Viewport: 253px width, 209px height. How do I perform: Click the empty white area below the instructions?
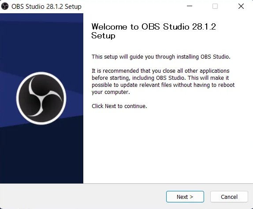coord(168,145)
